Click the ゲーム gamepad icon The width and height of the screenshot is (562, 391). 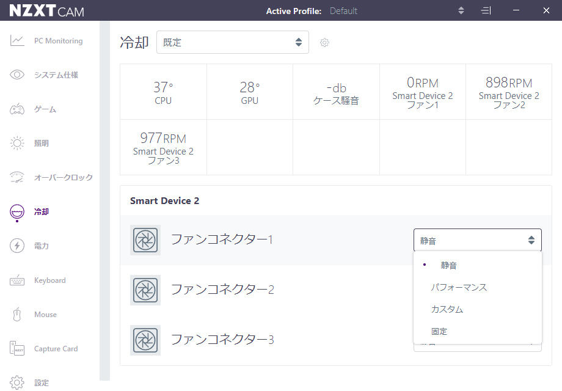17,109
